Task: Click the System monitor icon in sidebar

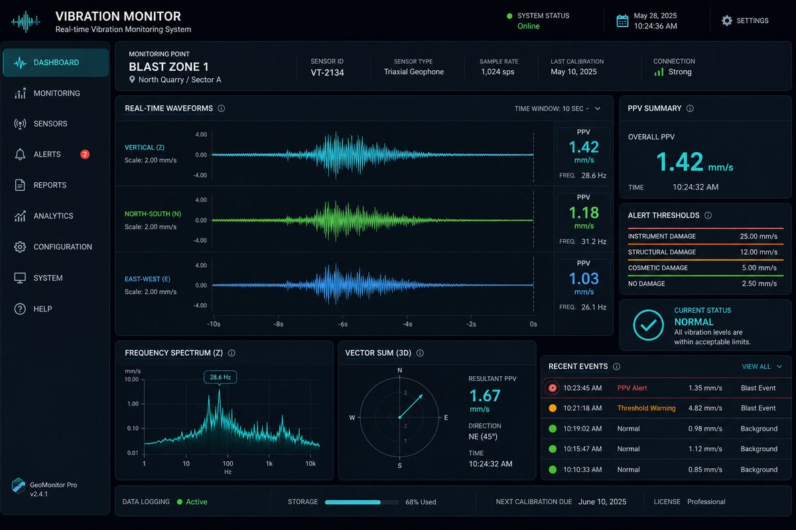Action: coord(21,278)
